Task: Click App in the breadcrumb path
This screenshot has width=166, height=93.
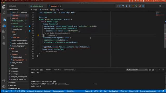Action: tap(54, 10)
